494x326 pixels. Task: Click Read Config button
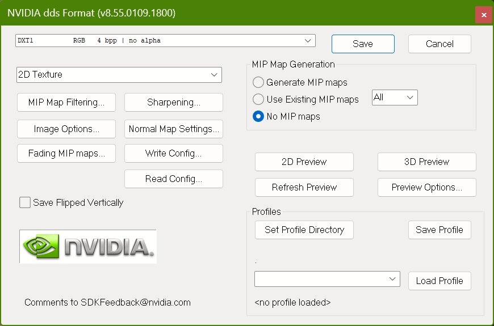click(x=174, y=179)
